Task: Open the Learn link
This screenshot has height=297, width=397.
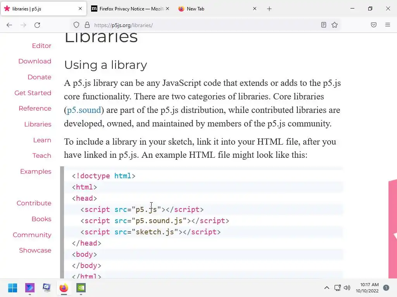Action: pos(42,140)
